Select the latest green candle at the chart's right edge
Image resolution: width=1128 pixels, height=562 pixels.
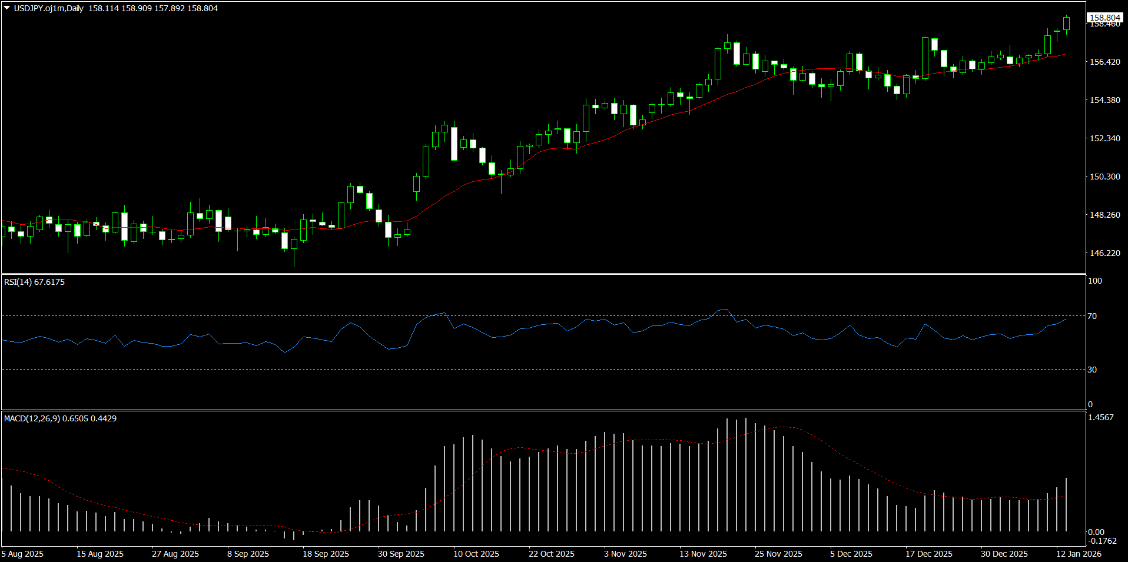(x=1066, y=24)
